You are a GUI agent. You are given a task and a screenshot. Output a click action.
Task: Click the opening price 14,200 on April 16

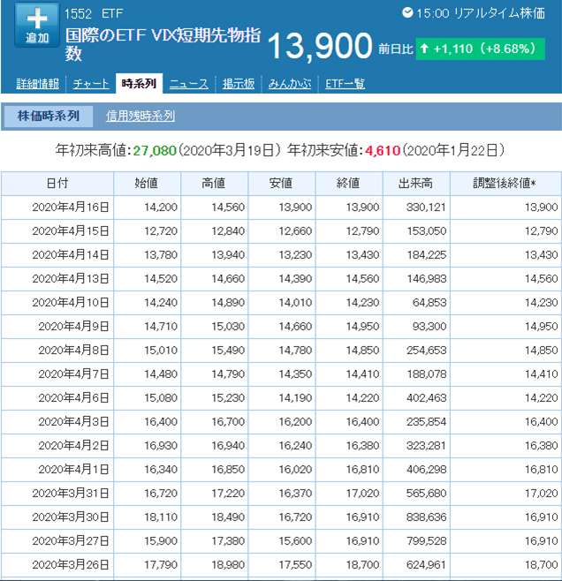click(161, 207)
